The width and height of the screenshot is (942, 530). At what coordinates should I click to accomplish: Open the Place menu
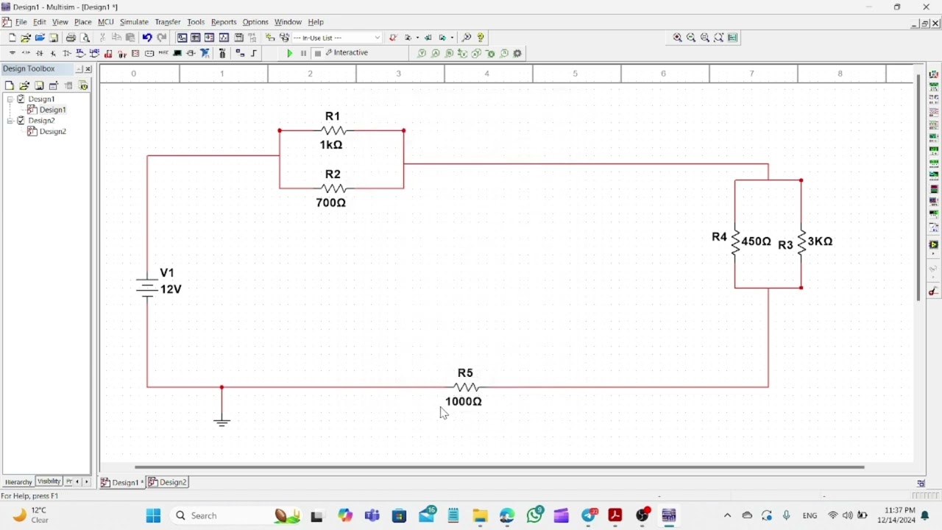82,22
